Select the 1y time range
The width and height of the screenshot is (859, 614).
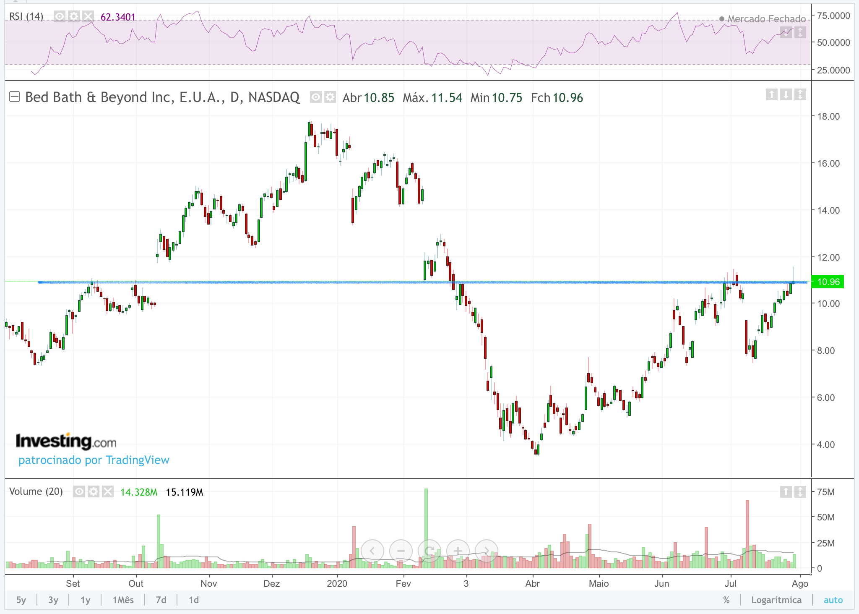[x=86, y=600]
